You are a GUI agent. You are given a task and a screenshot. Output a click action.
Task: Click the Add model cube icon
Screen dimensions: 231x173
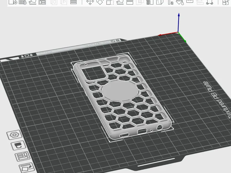[13, 2]
